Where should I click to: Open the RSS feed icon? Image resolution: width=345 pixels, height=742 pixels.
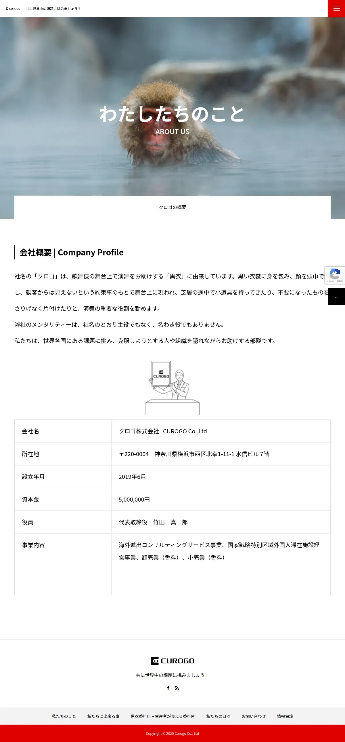177,688
